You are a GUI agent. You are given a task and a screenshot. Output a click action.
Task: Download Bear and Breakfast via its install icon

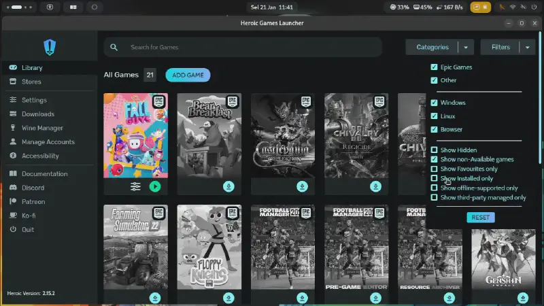pos(228,186)
